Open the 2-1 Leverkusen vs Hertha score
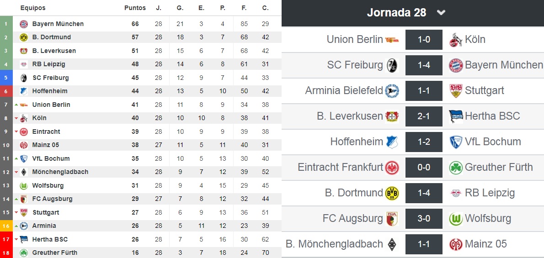This screenshot has height=258, width=544. (x=424, y=116)
